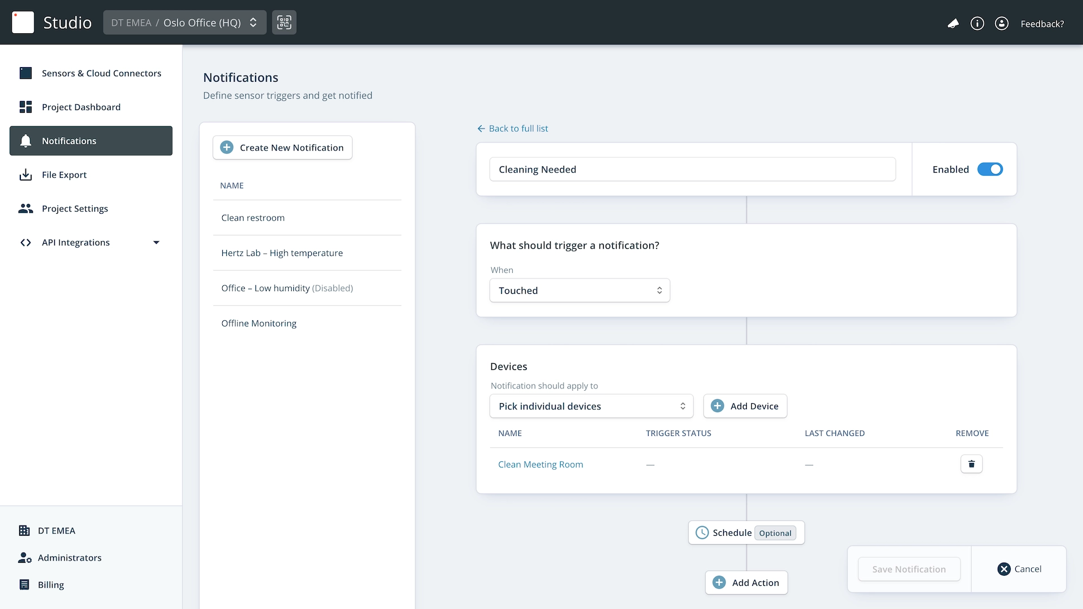Select Hertz Lab High temperature notification
Viewport: 1083px width, 609px height.
[282, 253]
